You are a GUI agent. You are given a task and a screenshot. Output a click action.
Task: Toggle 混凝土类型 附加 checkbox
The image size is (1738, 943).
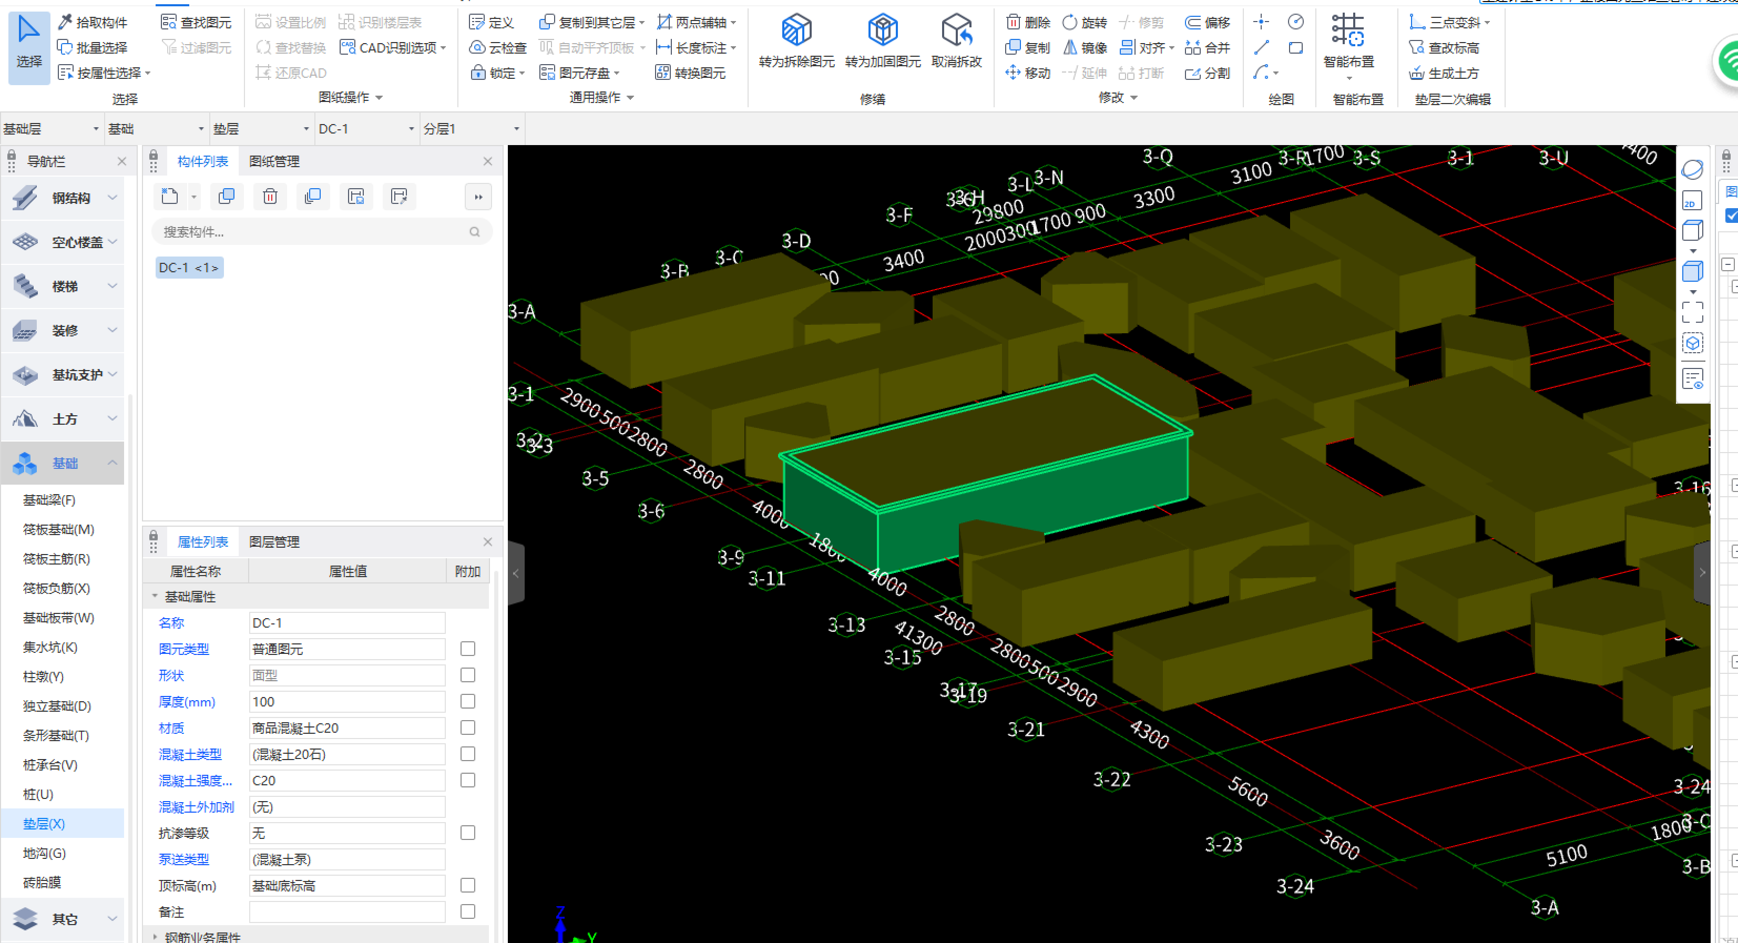coord(467,753)
